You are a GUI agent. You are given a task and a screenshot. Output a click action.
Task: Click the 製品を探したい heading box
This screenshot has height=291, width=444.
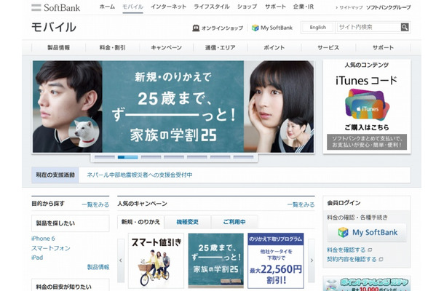70,223
